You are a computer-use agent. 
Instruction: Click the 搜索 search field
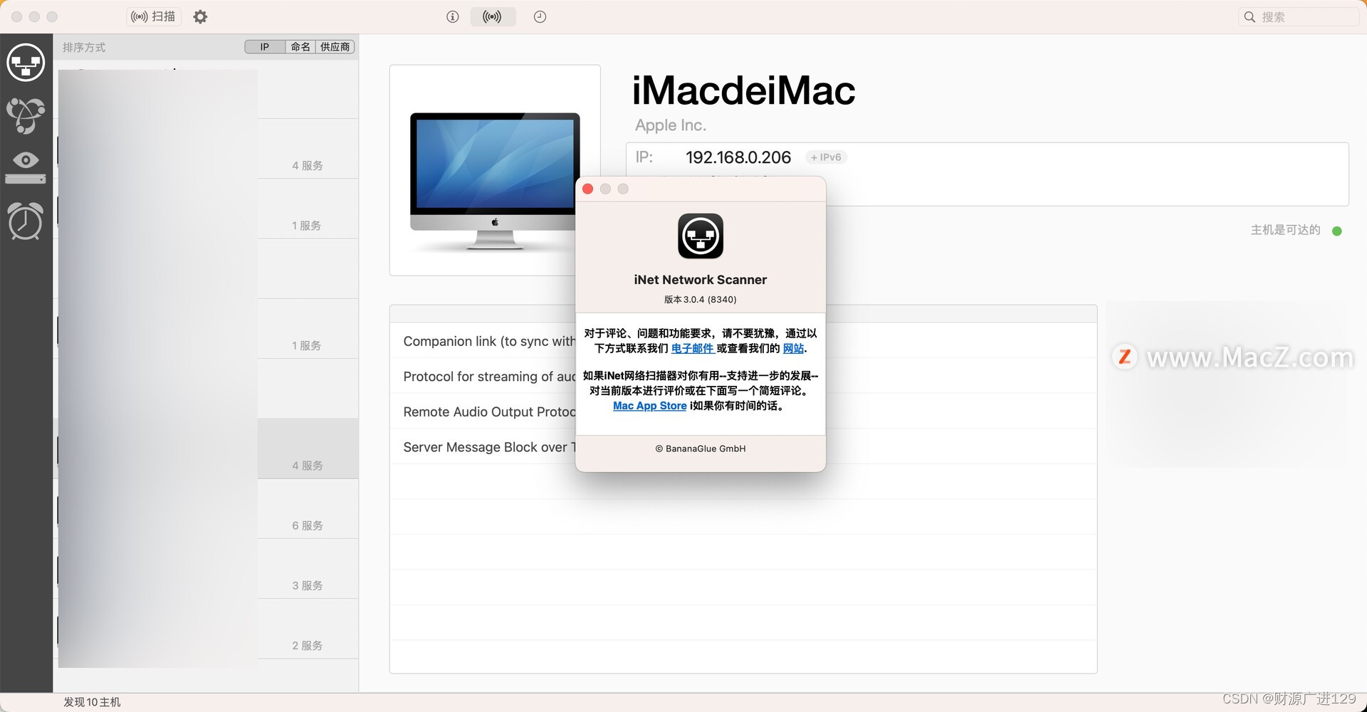pyautogui.click(x=1299, y=17)
